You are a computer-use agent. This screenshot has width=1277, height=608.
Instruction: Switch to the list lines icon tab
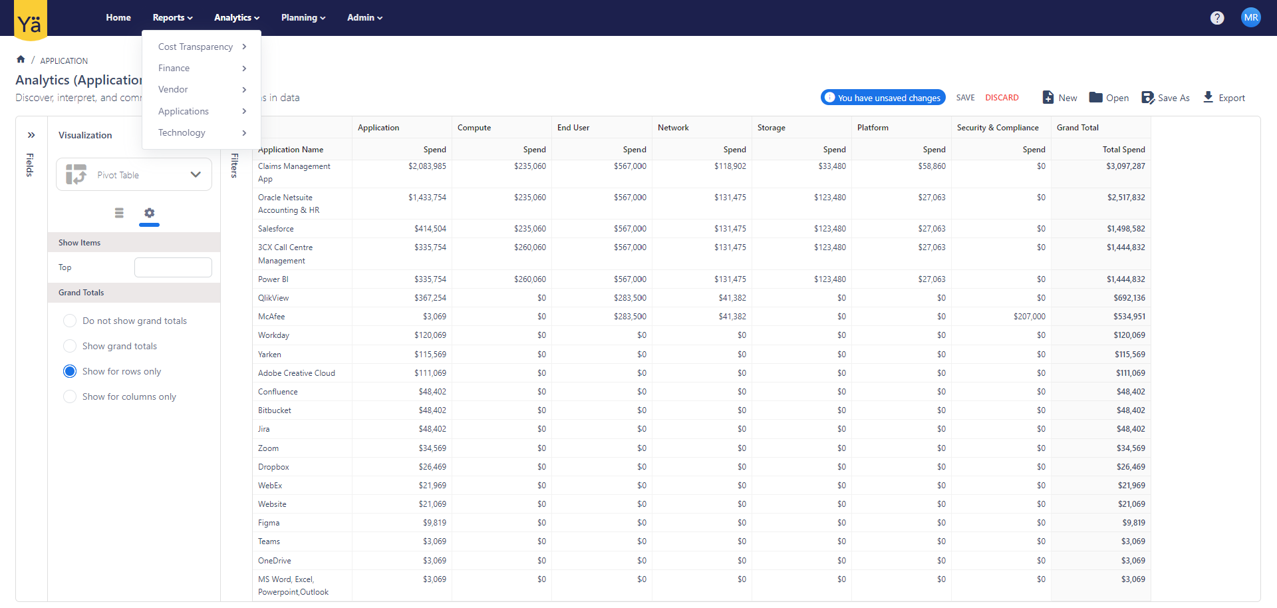(119, 213)
